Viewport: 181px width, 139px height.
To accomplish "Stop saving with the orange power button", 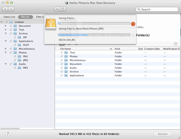I will [x=133, y=24].
